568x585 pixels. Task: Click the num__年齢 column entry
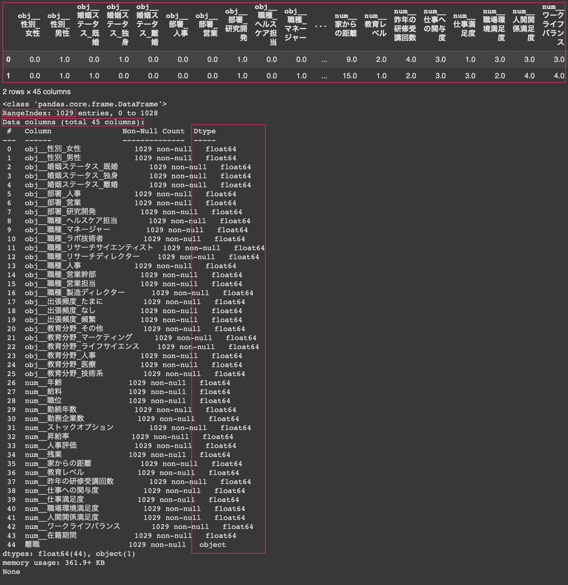[x=43, y=383]
